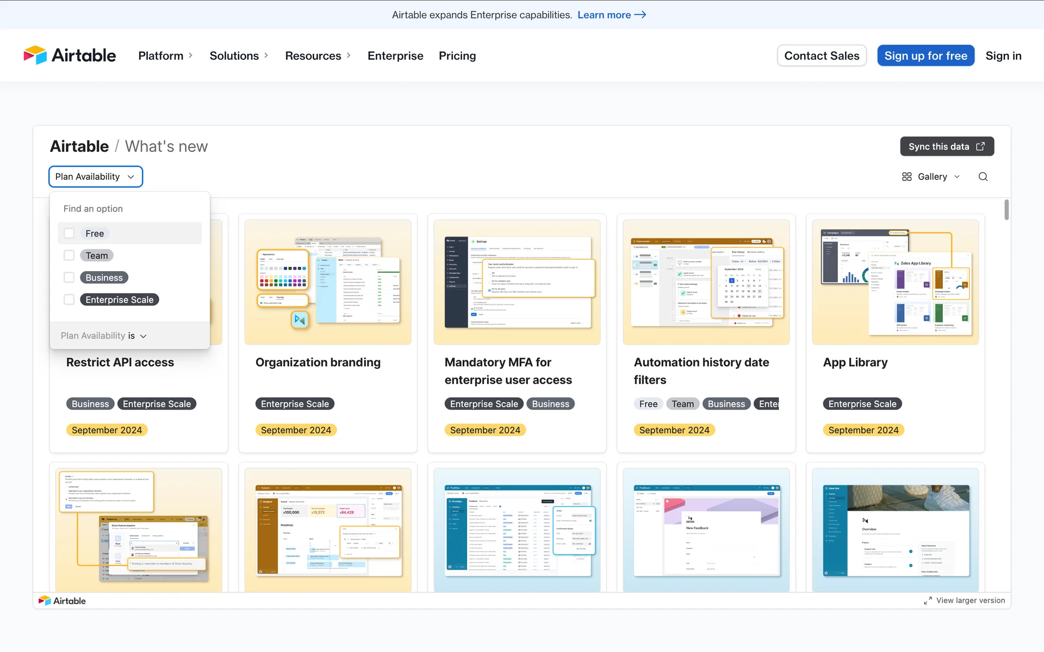Check the Free plan checkbox

[69, 233]
